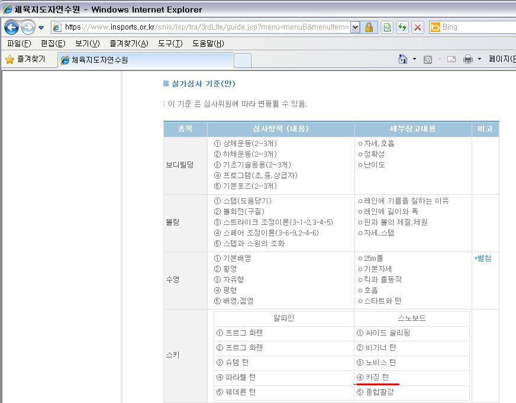The image size is (516, 403).
Task: Open the recent pages dropdown arrow
Action: (x=41, y=28)
